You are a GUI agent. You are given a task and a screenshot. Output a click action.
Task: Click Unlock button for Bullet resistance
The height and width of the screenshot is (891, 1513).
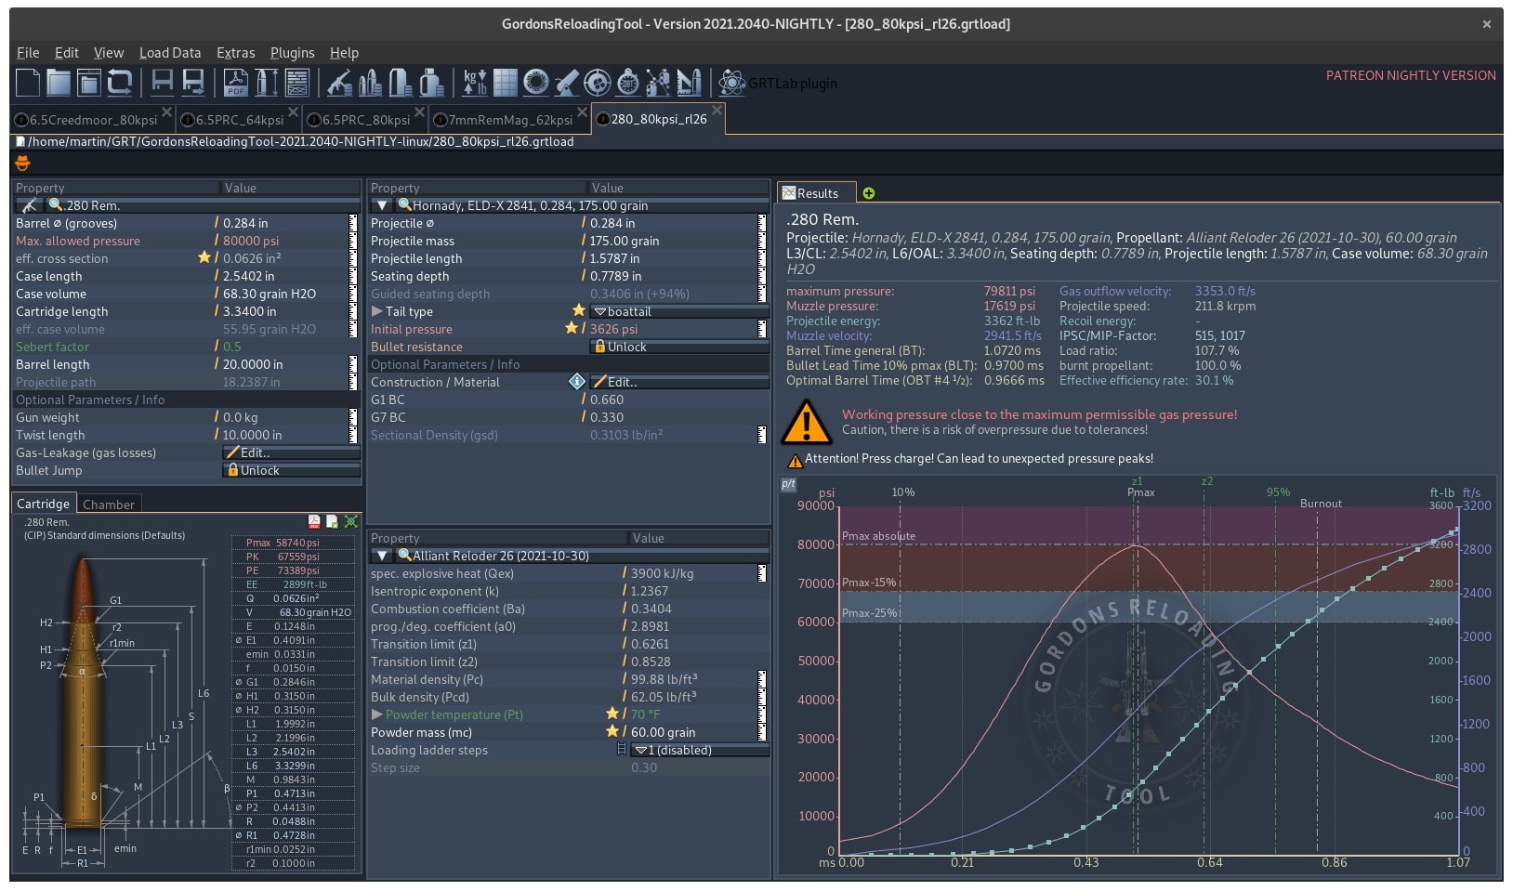point(679,347)
